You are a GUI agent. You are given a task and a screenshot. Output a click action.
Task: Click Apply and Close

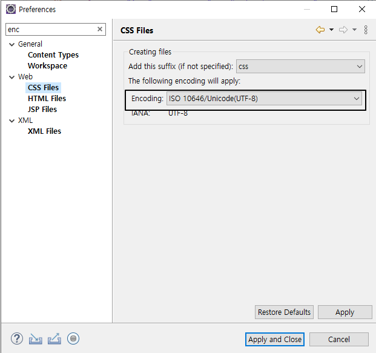pyautogui.click(x=275, y=339)
